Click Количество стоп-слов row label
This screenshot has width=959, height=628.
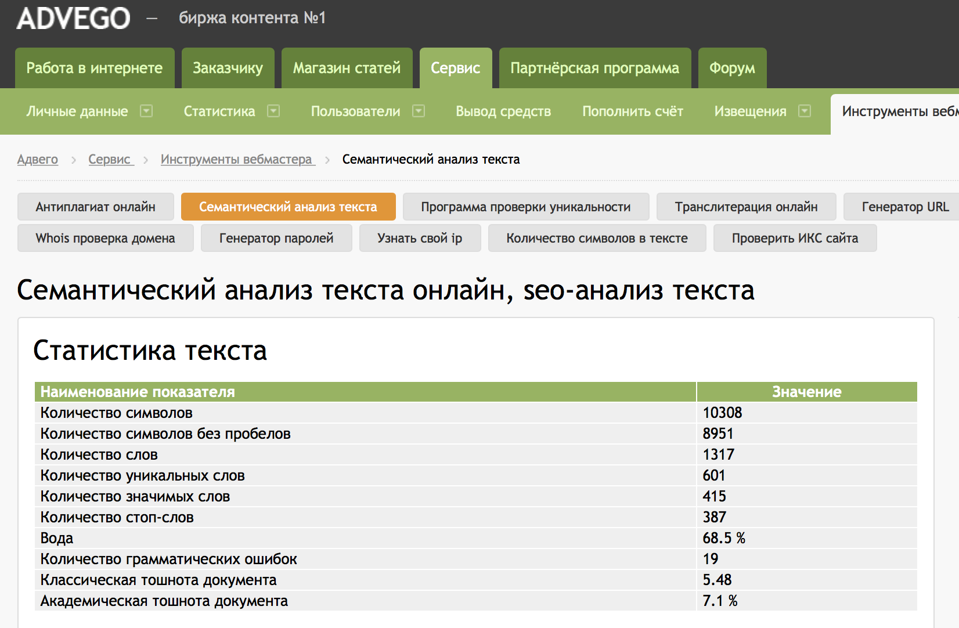pos(117,517)
